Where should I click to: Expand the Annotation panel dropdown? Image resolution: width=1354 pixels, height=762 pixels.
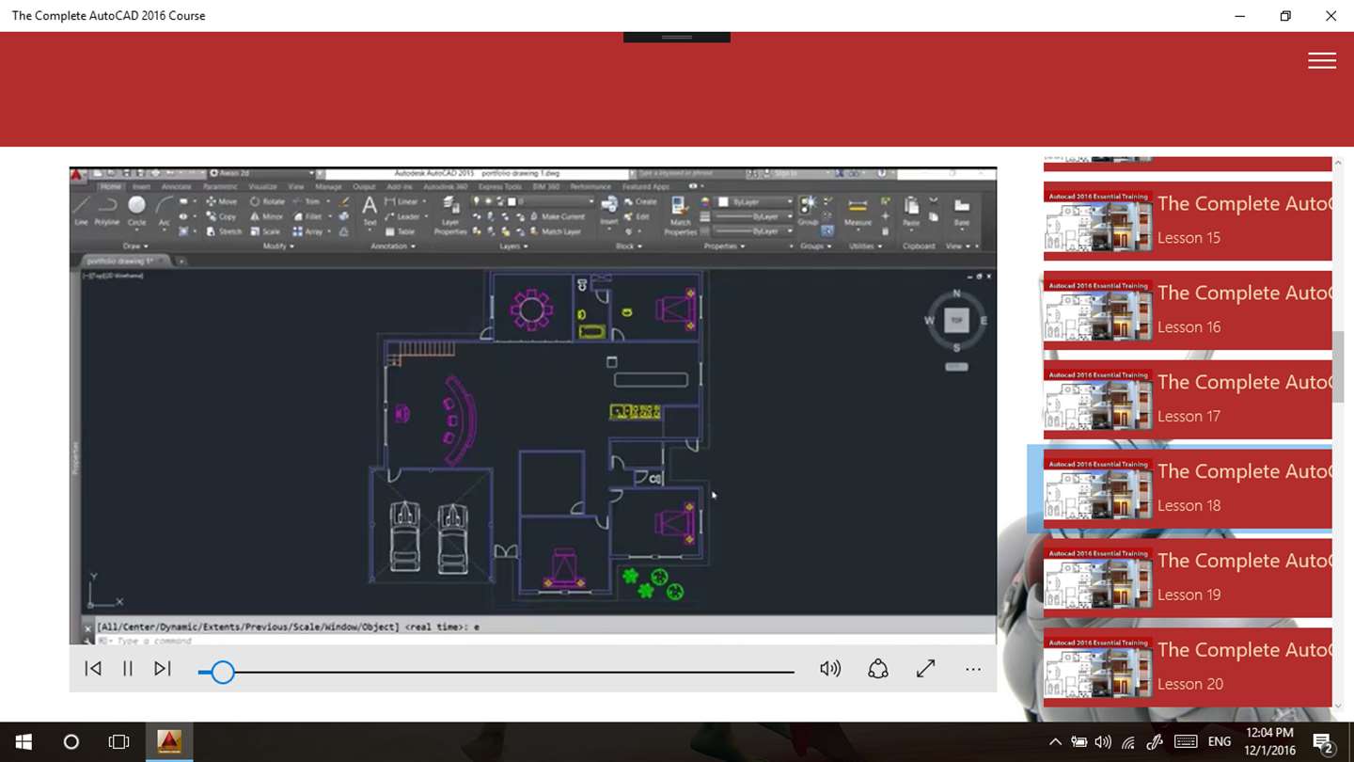click(x=393, y=246)
